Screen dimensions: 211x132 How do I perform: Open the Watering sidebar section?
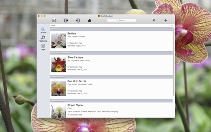[x=43, y=39]
